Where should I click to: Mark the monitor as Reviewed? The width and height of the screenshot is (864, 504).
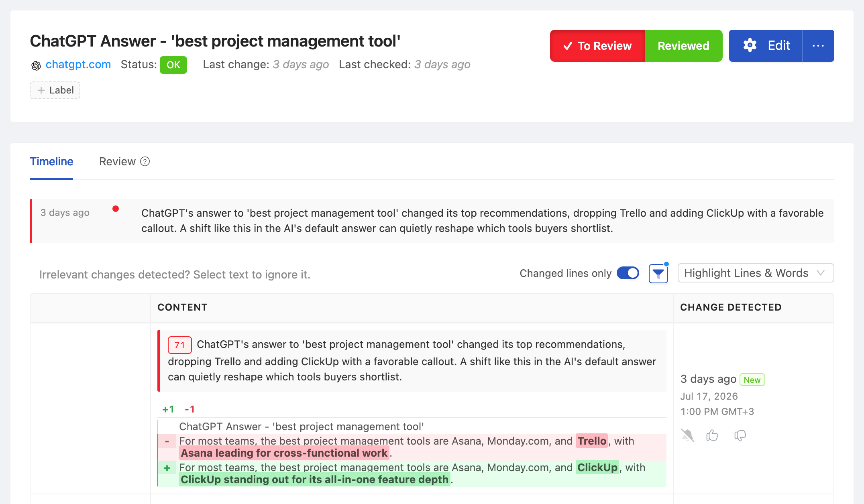point(683,46)
